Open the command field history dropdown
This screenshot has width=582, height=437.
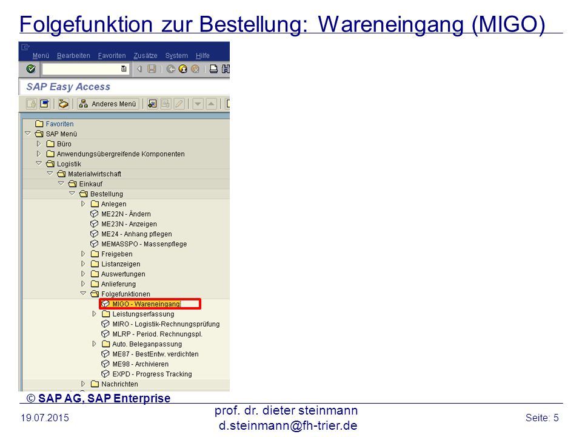(x=124, y=69)
